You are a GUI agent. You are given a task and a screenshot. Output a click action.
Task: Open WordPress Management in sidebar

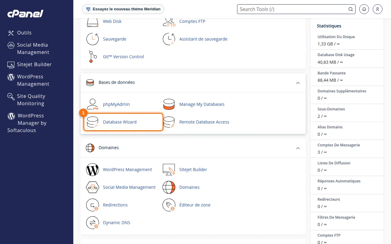point(33,80)
